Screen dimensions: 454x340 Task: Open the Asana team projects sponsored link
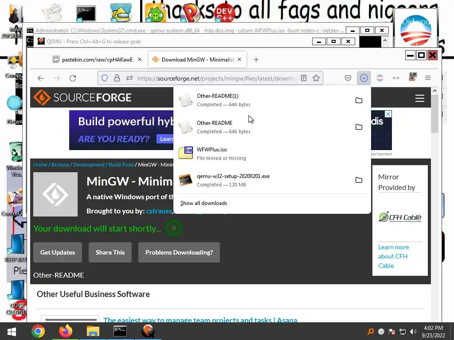tap(200, 320)
